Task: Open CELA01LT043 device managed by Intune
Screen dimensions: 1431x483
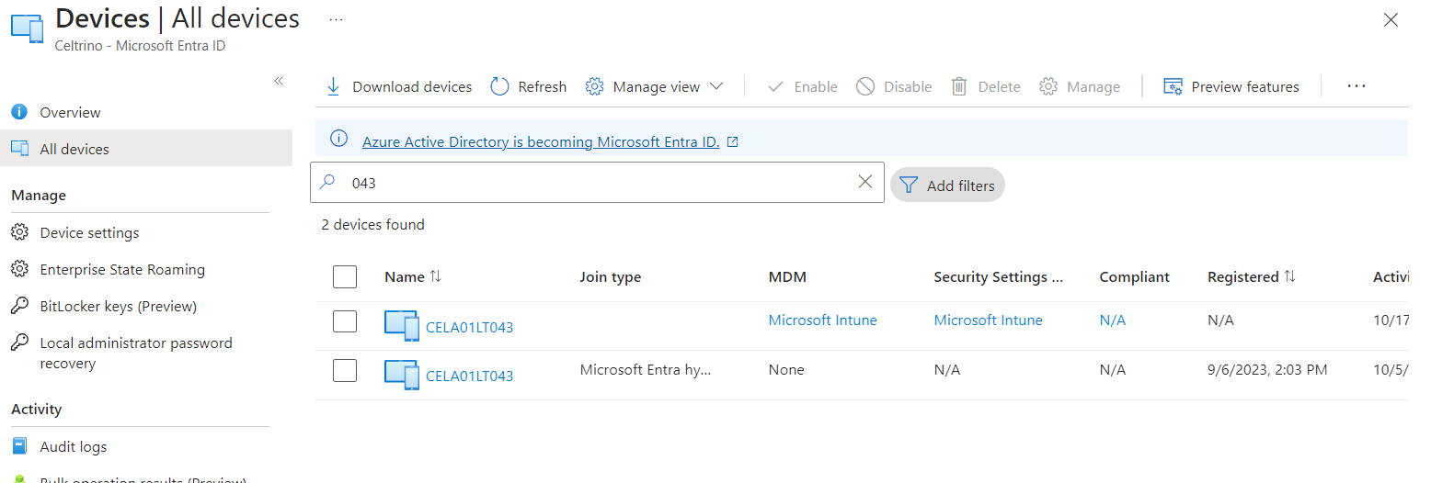Action: click(x=469, y=327)
